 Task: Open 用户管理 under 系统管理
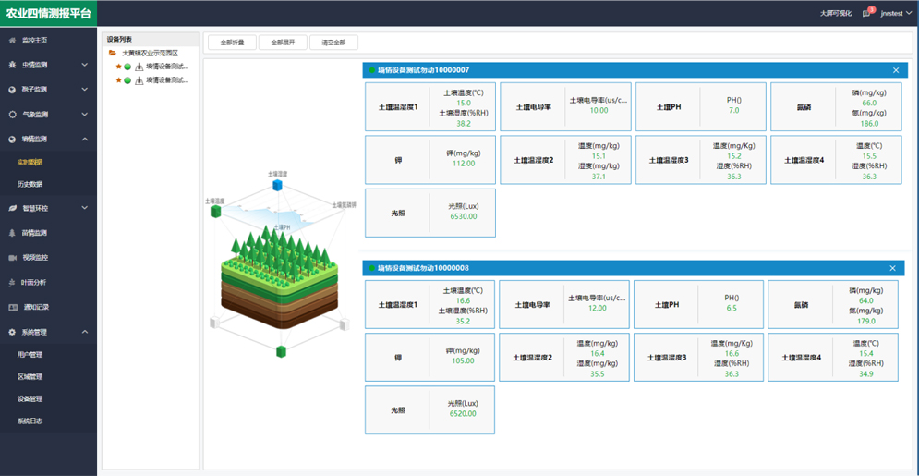[x=30, y=354]
